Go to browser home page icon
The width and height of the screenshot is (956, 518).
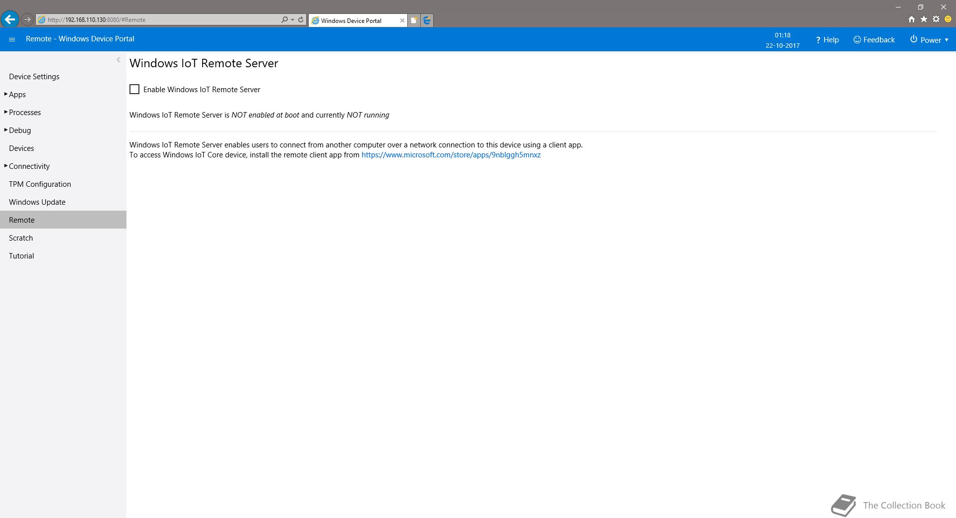911,19
